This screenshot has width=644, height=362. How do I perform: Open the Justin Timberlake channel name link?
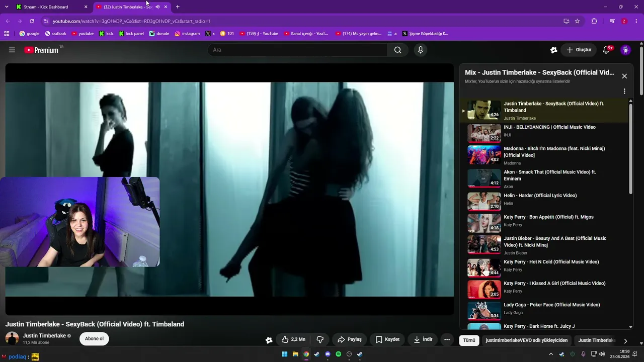[x=44, y=336]
